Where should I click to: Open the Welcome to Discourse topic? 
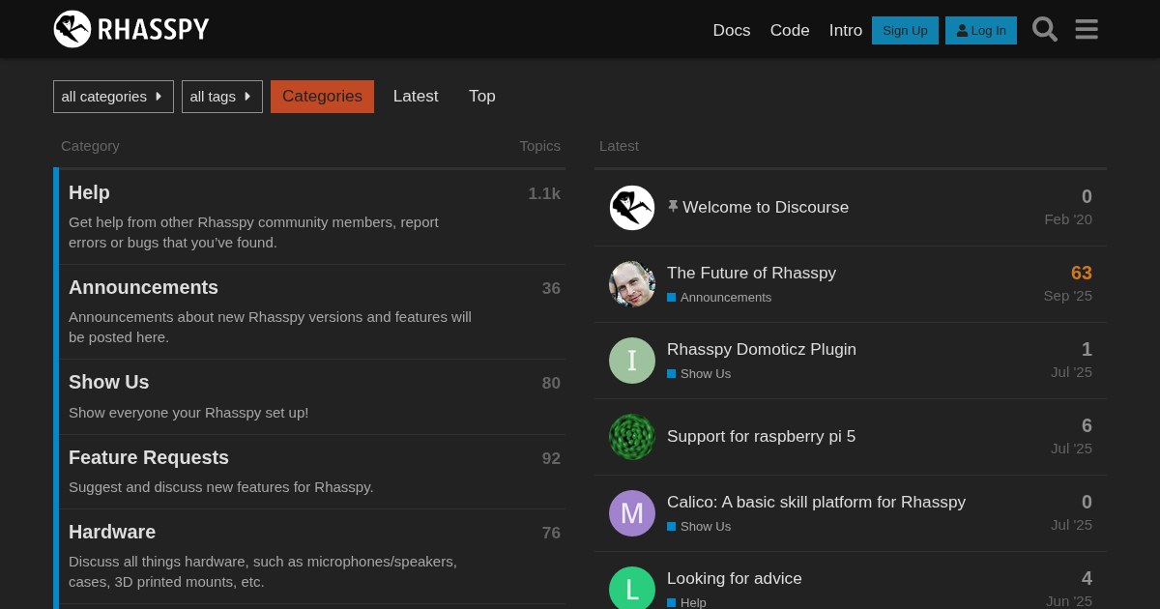coord(766,207)
